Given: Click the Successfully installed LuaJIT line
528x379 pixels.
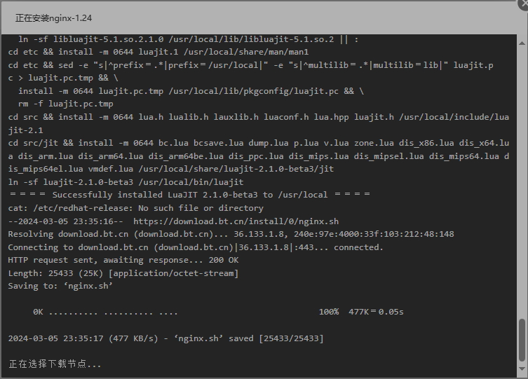Looking at the screenshot, I should [x=189, y=195].
